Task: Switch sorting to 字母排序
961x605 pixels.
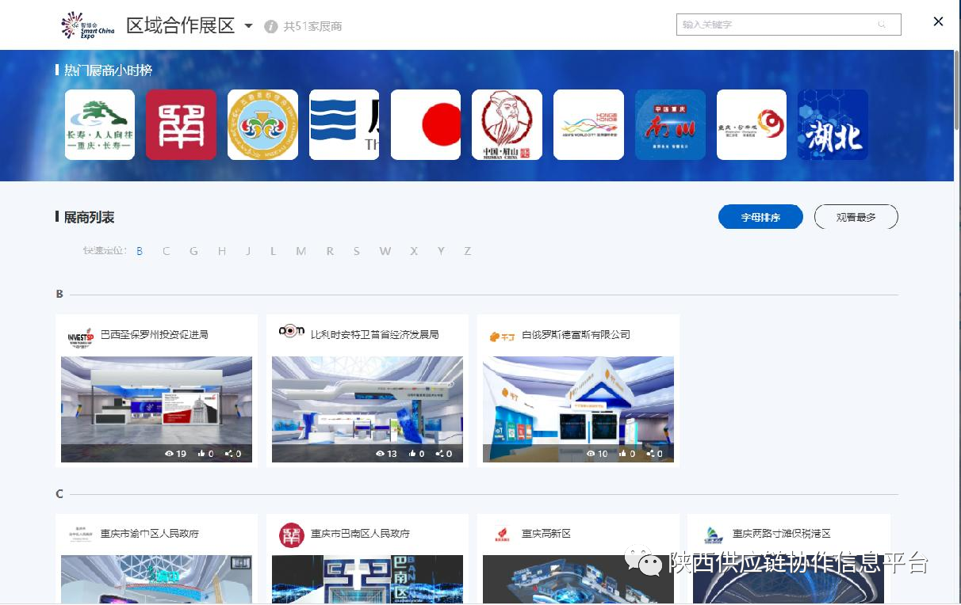Action: (x=760, y=217)
